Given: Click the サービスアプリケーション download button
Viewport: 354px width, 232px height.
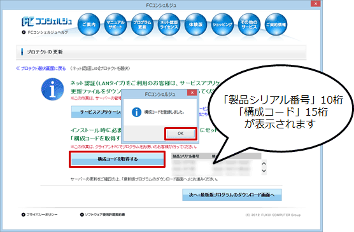Looking at the screenshot, I should 96,112.
